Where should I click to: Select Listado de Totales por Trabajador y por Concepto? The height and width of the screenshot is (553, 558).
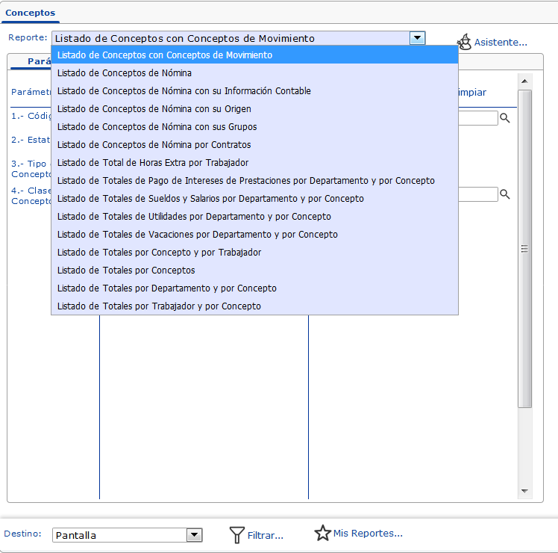tap(159, 306)
